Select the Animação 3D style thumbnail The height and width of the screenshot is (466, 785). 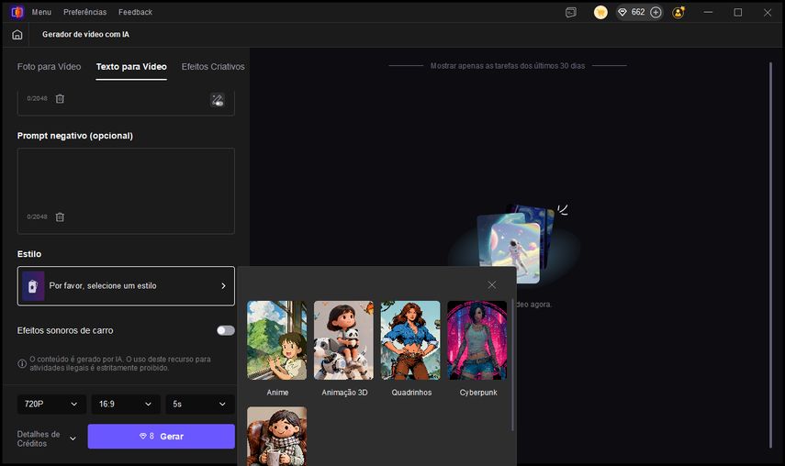(x=343, y=340)
